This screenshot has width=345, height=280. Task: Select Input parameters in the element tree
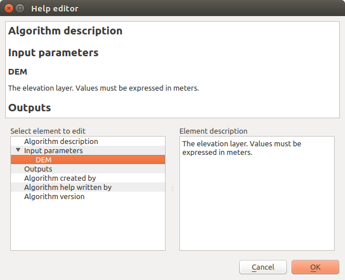click(53, 150)
